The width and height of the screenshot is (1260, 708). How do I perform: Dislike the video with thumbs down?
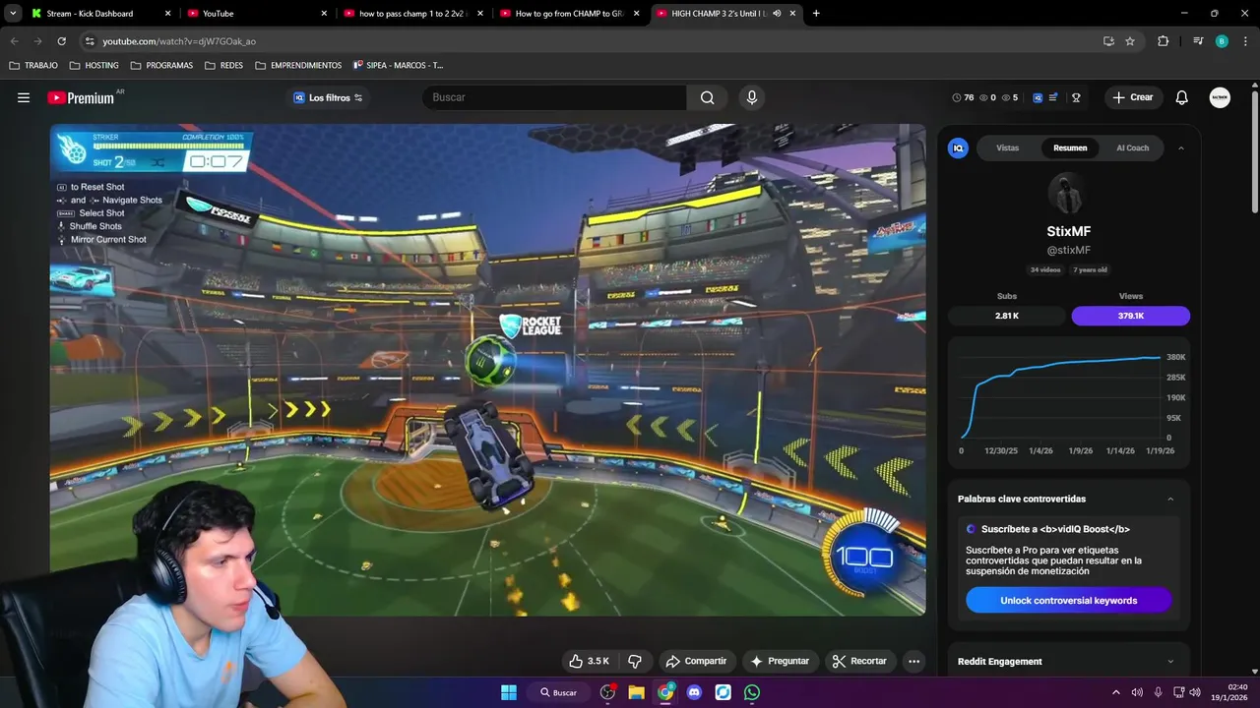tap(635, 661)
